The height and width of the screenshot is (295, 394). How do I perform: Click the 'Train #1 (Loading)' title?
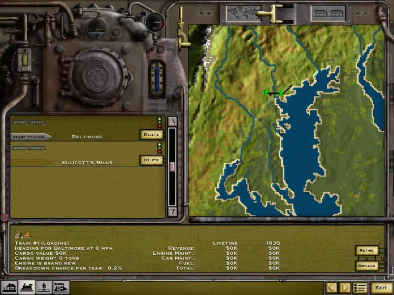(x=42, y=243)
